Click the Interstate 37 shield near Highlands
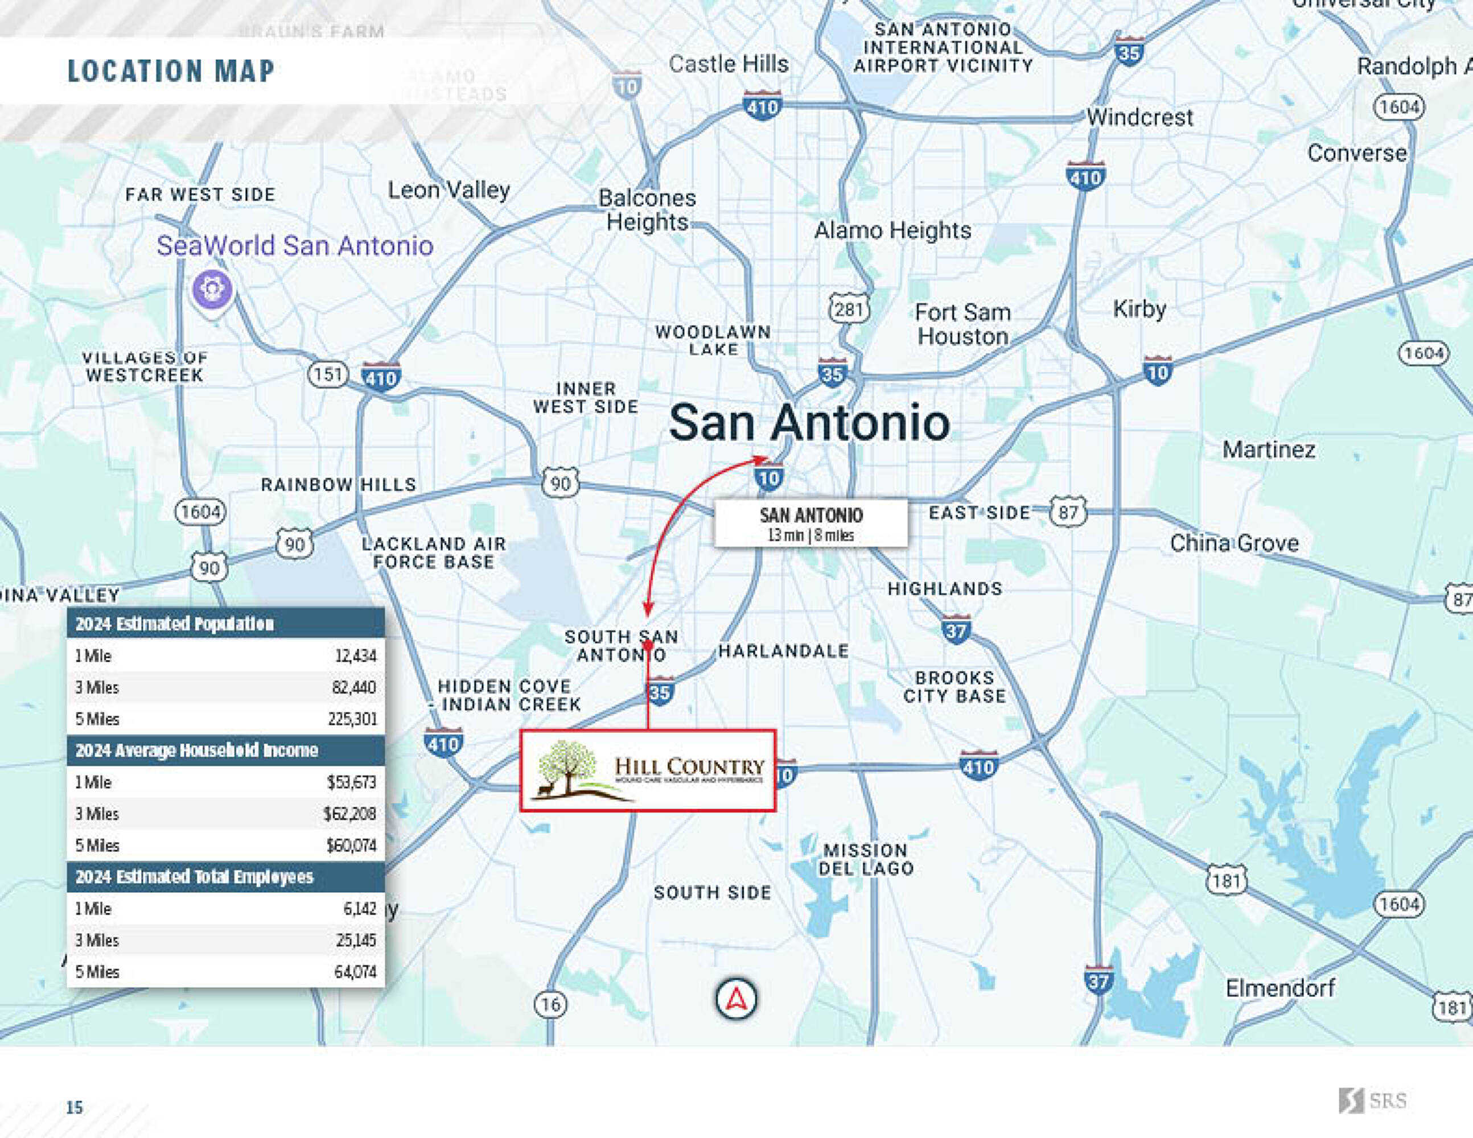The height and width of the screenshot is (1138, 1473). pyautogui.click(x=956, y=630)
